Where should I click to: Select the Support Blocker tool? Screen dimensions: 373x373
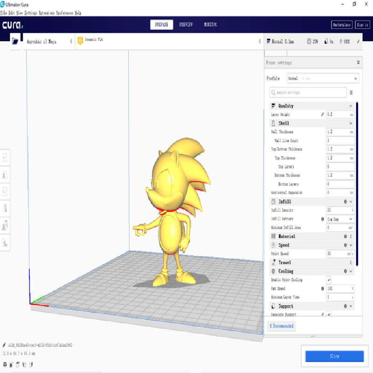point(5,242)
